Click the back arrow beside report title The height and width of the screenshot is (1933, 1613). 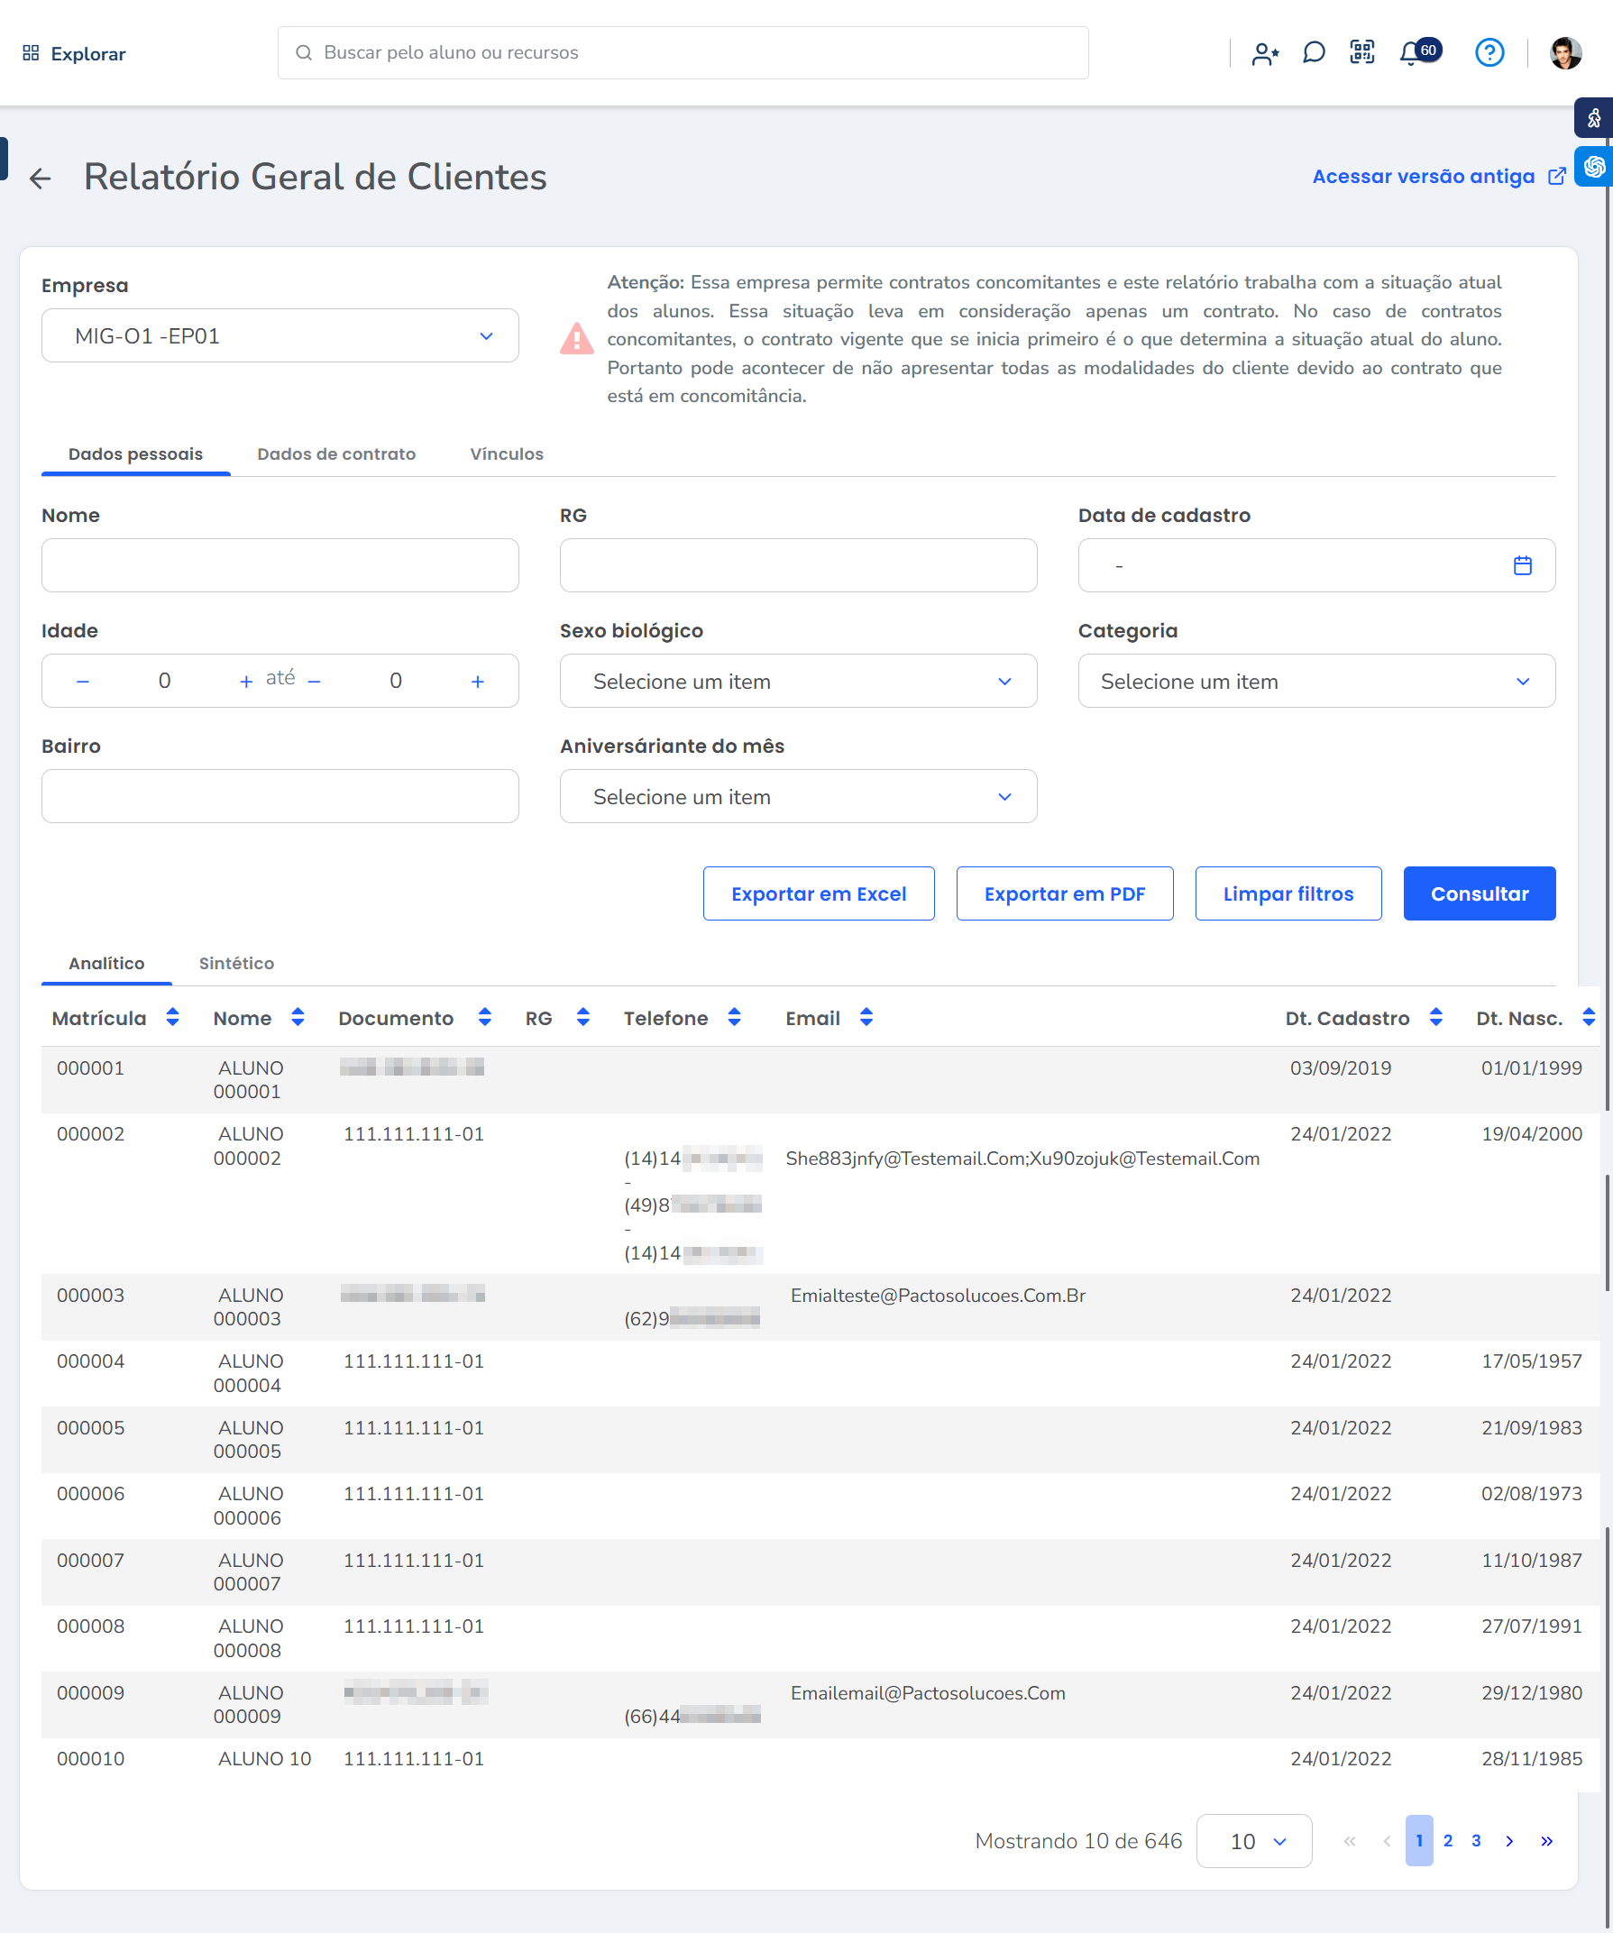click(x=40, y=178)
